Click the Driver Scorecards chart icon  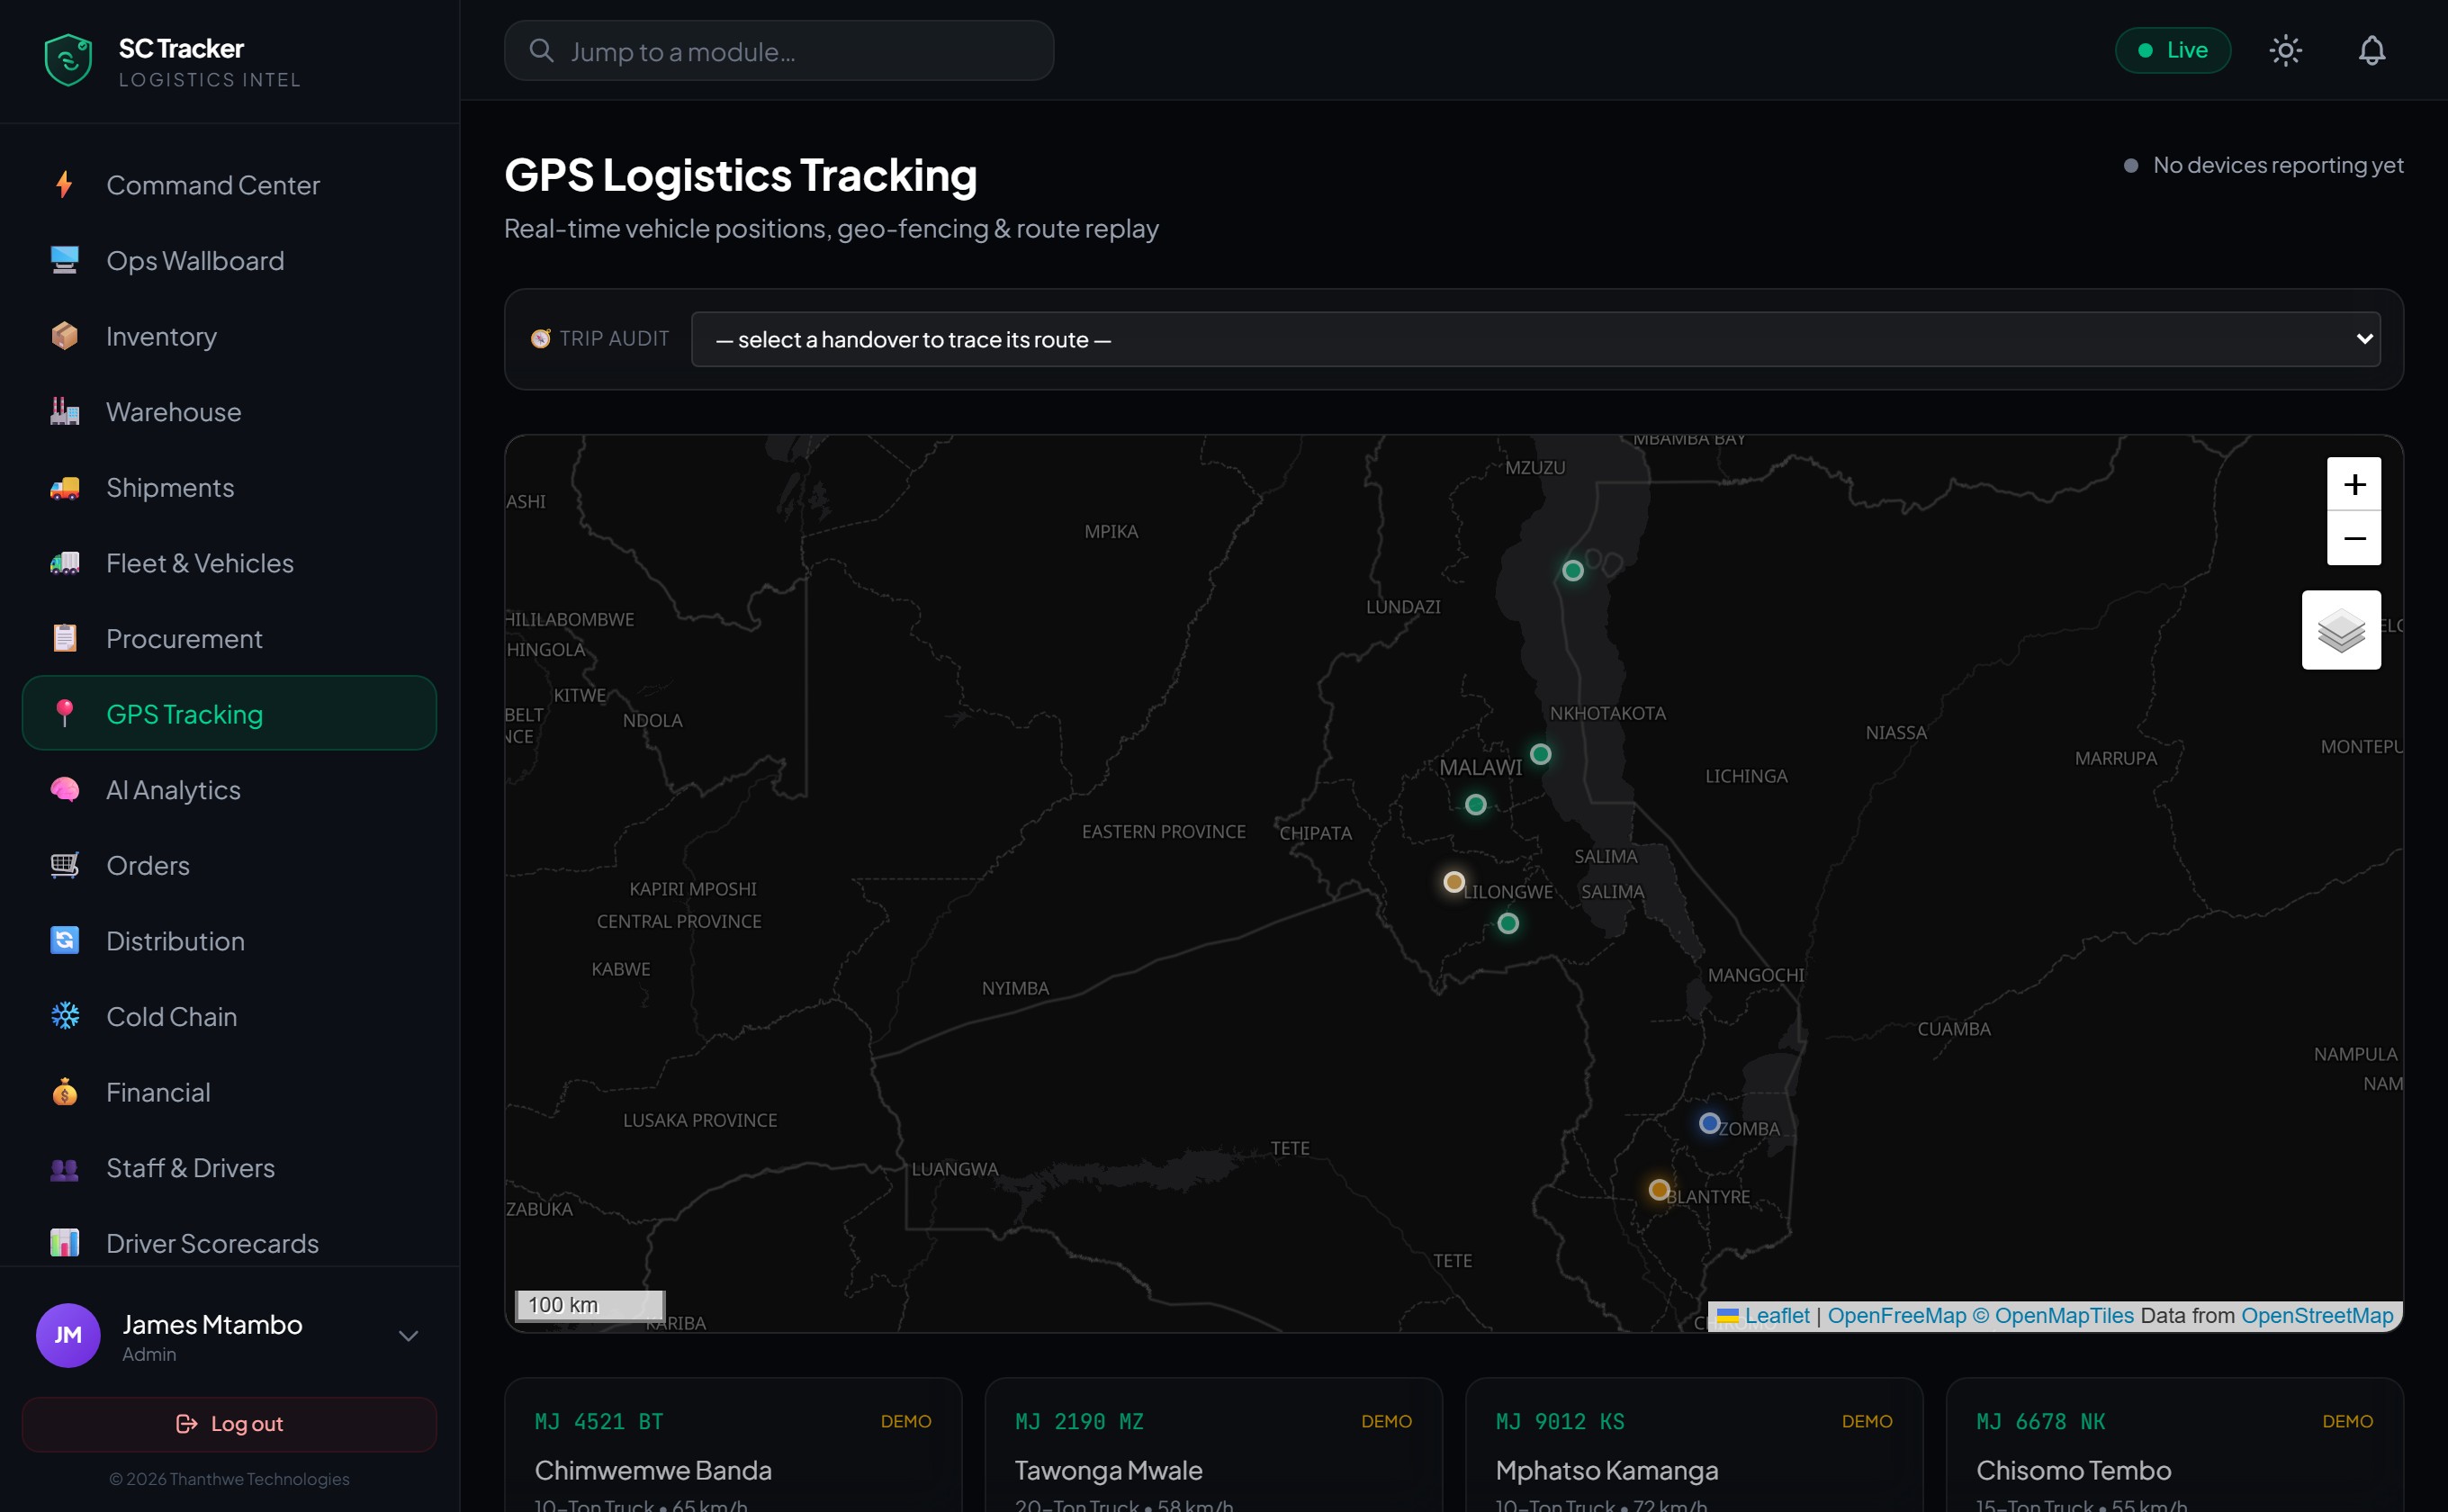pyautogui.click(x=64, y=1243)
